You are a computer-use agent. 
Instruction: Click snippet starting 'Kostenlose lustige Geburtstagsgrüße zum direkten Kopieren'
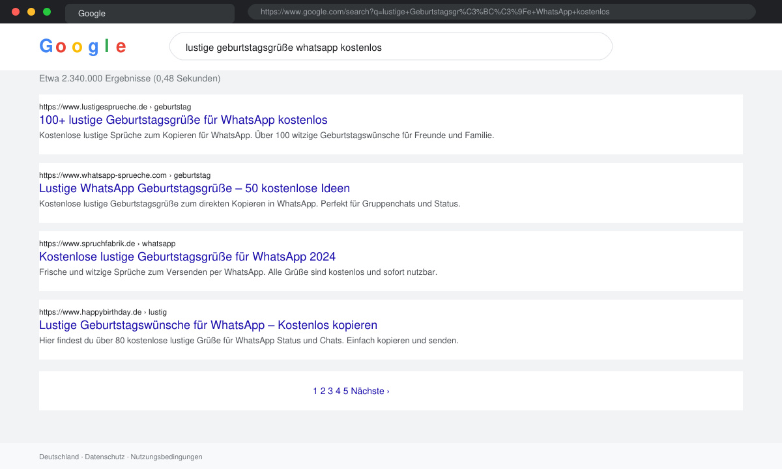250,204
